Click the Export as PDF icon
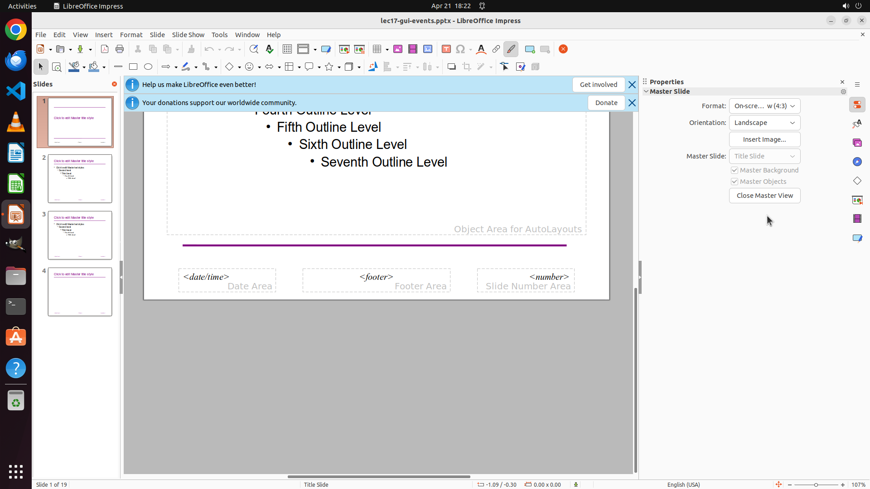 point(105,49)
